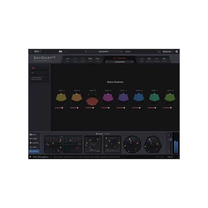Click the OSC 8 slider handle
208x208 pixels.
pyautogui.click(x=171, y=108)
